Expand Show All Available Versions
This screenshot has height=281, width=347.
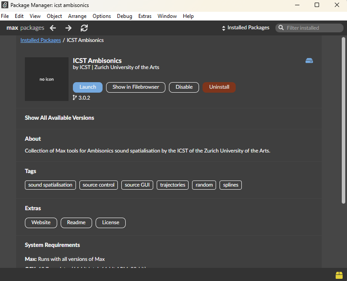click(x=59, y=118)
